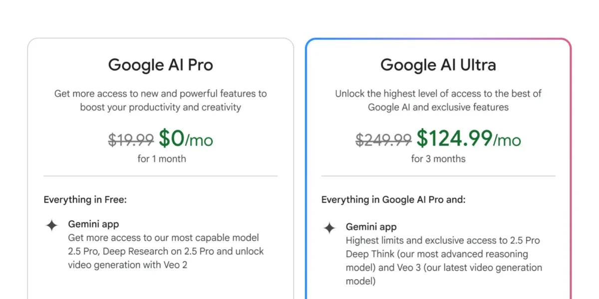Viewport: 599px width, 299px height.
Task: Click the Veo 2 video generation description
Action: (x=166, y=251)
